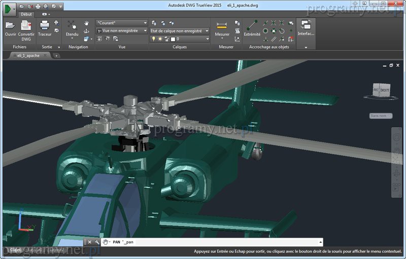Viewport: 406px width, 259px height.
Task: Switch to the Début ribbon tab
Action: (26, 15)
